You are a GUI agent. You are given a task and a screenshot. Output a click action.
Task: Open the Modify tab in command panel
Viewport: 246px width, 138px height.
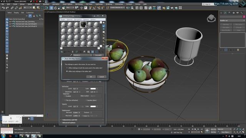(225, 13)
